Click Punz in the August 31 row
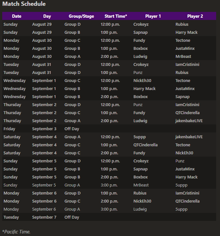This screenshot has height=236, width=220. pos(138,73)
